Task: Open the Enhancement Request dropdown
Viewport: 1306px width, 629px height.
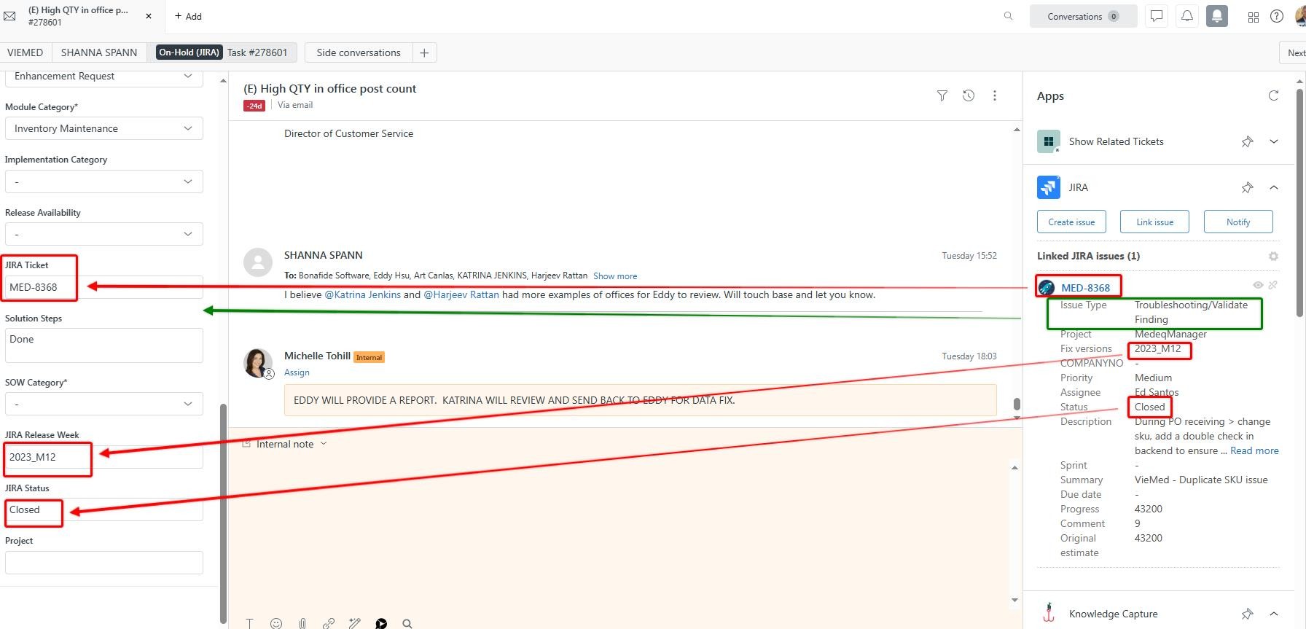Action: 104,77
